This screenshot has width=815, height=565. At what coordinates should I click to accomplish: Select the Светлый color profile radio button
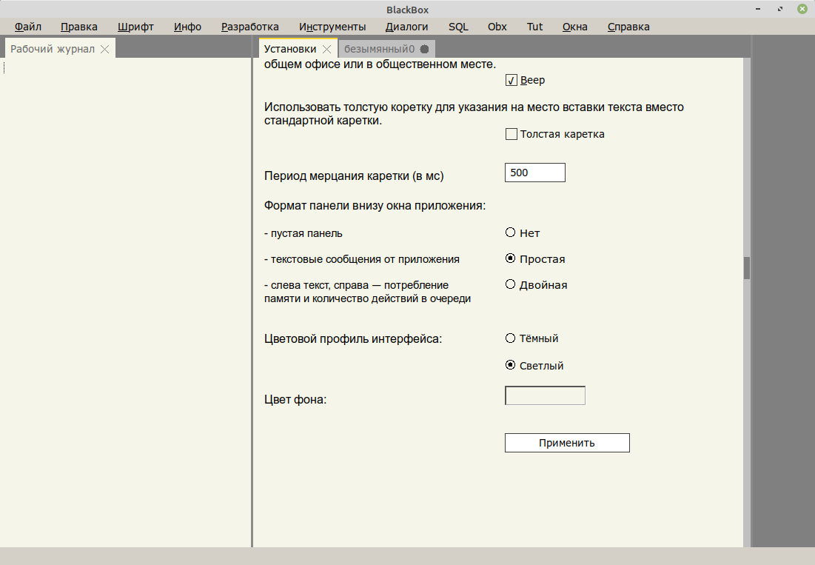pyautogui.click(x=510, y=365)
